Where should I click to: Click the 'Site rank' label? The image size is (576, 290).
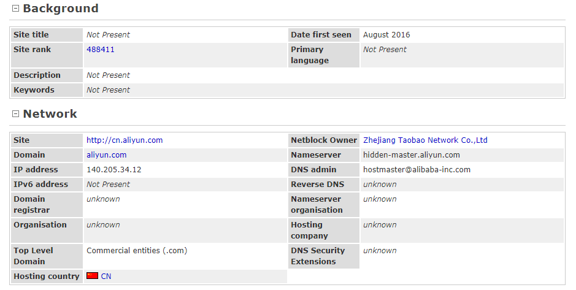click(x=33, y=50)
